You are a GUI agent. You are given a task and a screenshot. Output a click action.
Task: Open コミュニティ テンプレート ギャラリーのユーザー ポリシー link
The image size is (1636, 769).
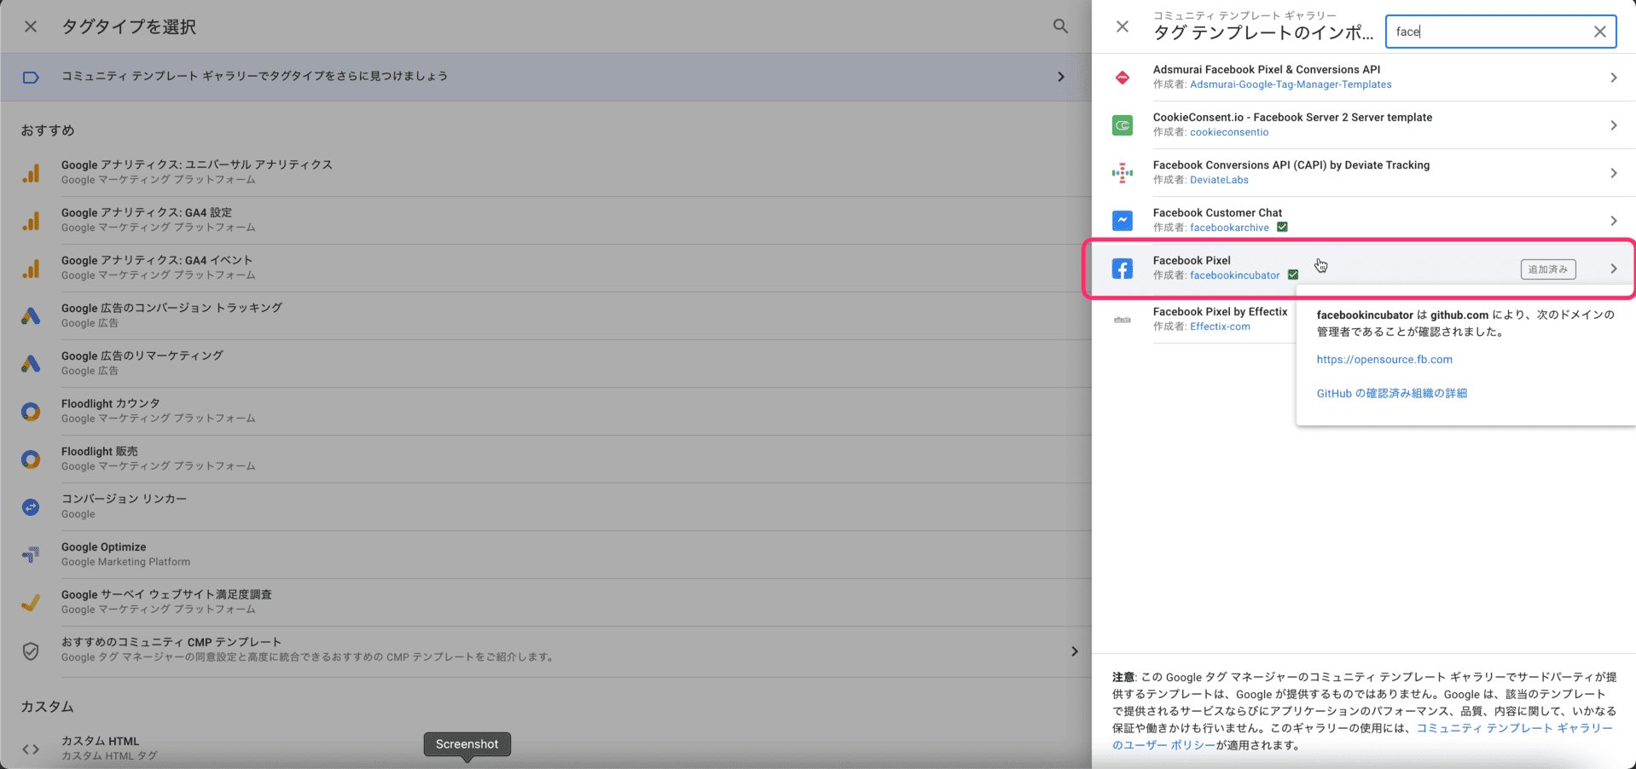tap(1362, 737)
